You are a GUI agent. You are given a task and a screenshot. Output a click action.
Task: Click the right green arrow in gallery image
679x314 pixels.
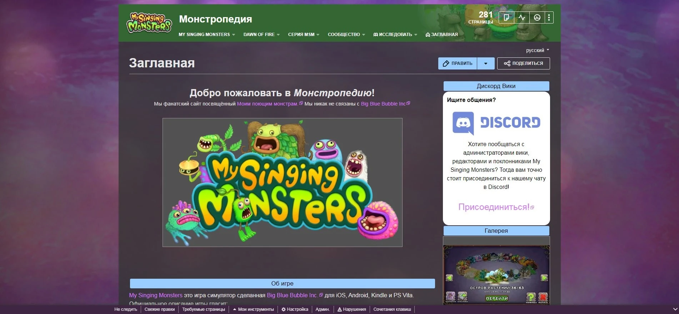pyautogui.click(x=544, y=278)
